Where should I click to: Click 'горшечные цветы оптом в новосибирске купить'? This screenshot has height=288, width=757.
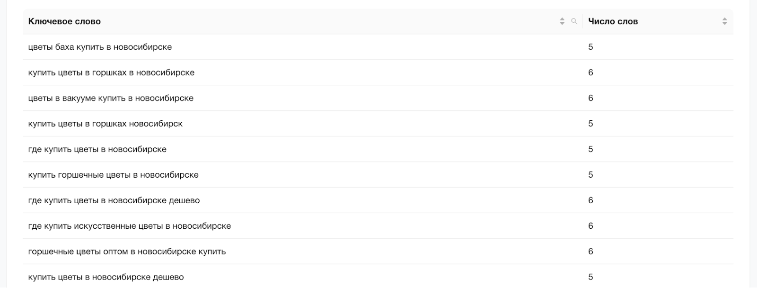click(x=127, y=252)
